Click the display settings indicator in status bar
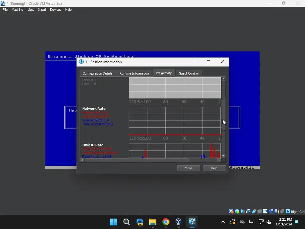Image resolution: width=305 pixels, height=229 pixels. [x=265, y=211]
